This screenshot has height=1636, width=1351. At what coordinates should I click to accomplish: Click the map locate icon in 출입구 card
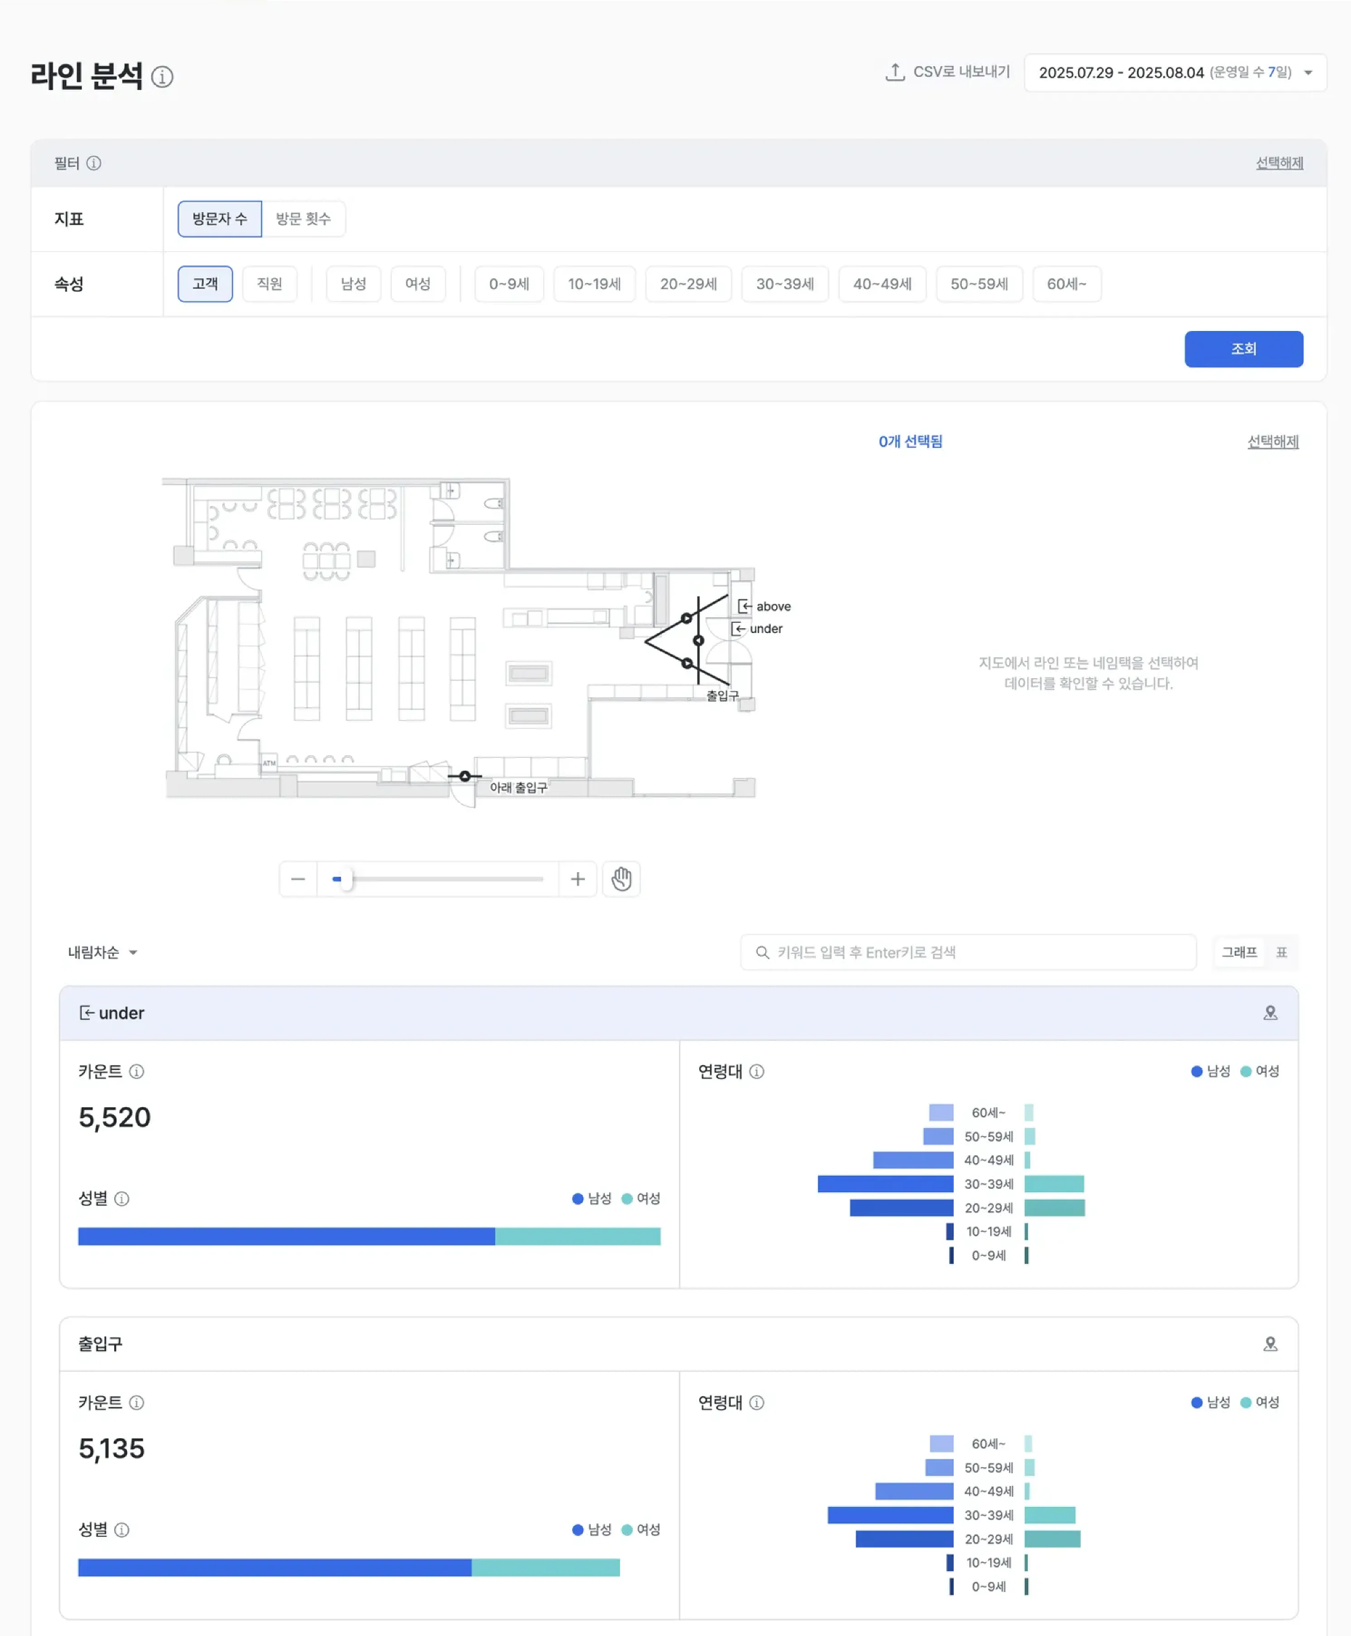pos(1270,1344)
